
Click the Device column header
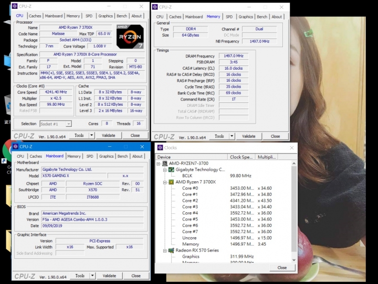pyautogui.click(x=192, y=157)
